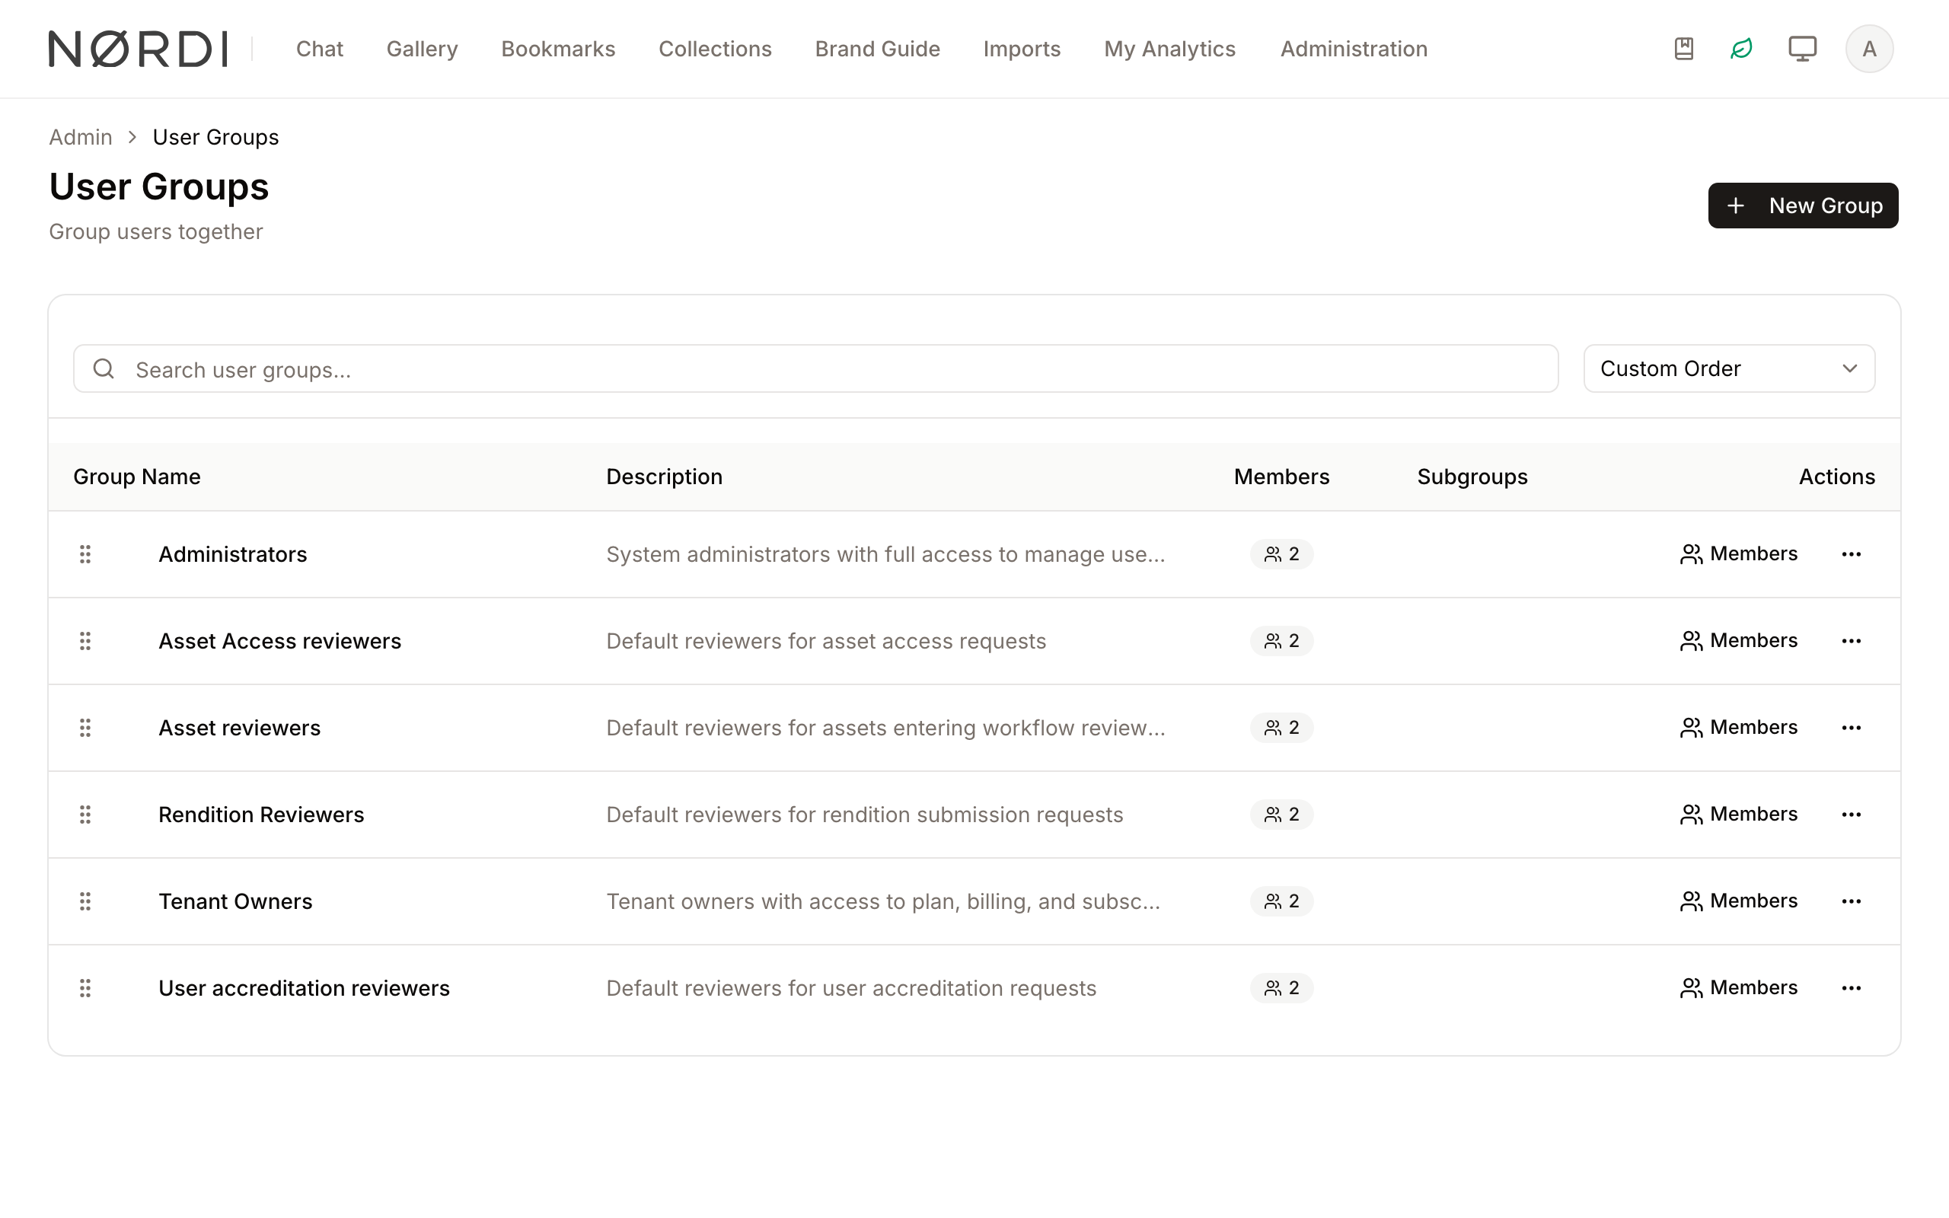The image size is (1949, 1218).
Task: Open Members for Tenant Owners
Action: click(x=1739, y=901)
